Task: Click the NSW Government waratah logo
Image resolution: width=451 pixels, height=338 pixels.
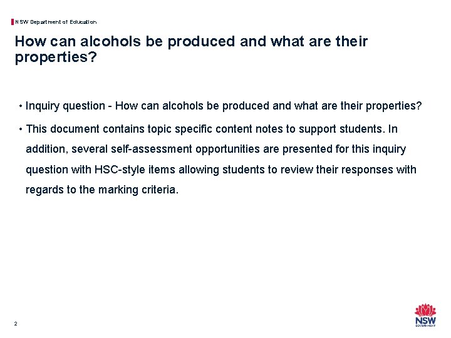Action: pyautogui.click(x=425, y=315)
